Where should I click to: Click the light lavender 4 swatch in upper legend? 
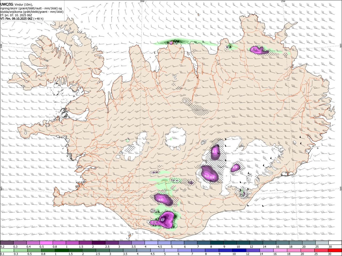click(x=151, y=243)
